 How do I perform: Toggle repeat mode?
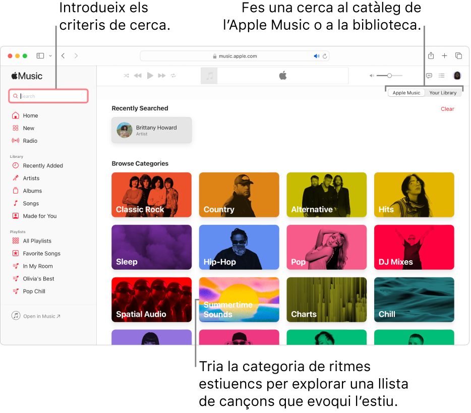pyautogui.click(x=173, y=76)
